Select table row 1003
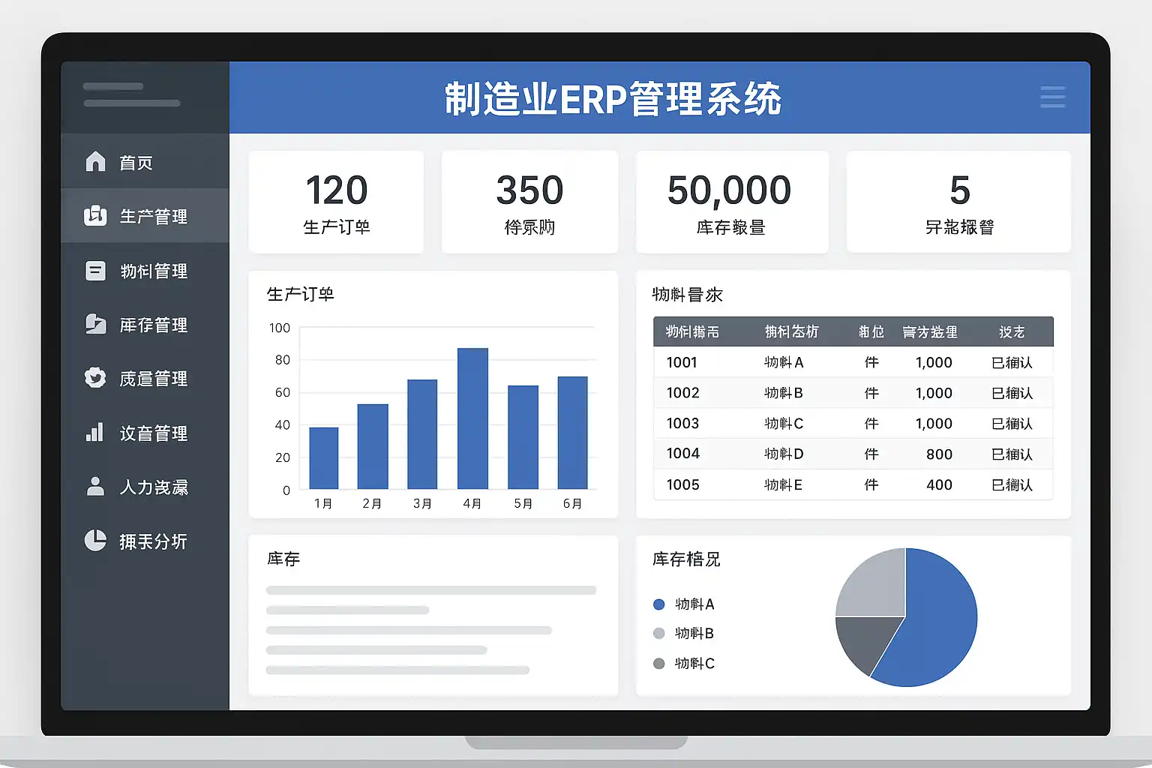Screen dimensions: 1152x768 point(853,424)
